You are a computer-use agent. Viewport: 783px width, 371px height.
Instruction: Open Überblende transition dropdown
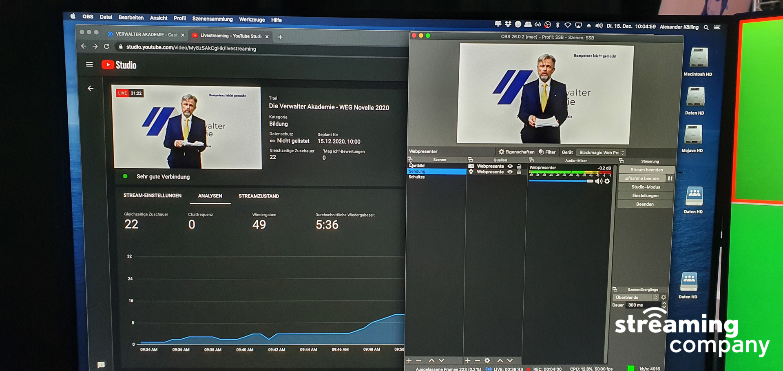635,297
